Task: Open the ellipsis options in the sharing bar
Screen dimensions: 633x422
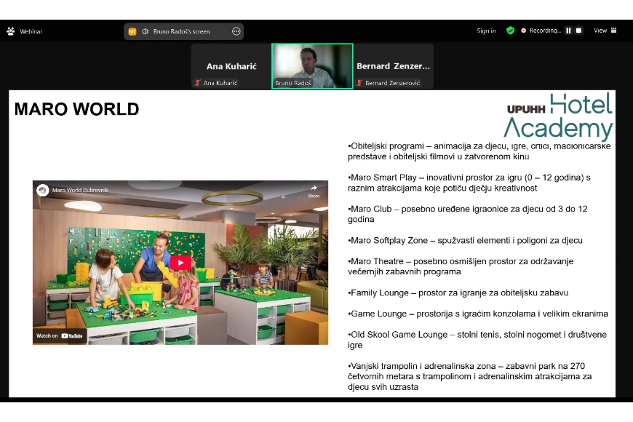Action: pyautogui.click(x=236, y=31)
